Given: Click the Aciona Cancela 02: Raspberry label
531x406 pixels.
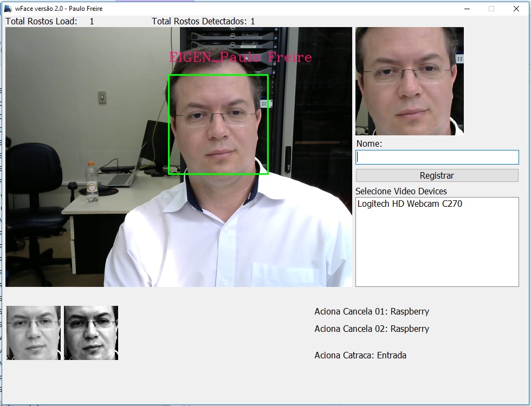Looking at the screenshot, I should 372,329.
